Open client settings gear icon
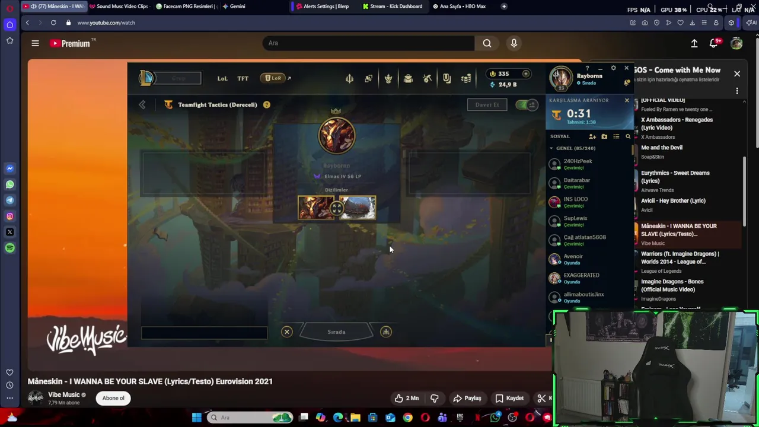This screenshot has height=427, width=759. click(613, 68)
